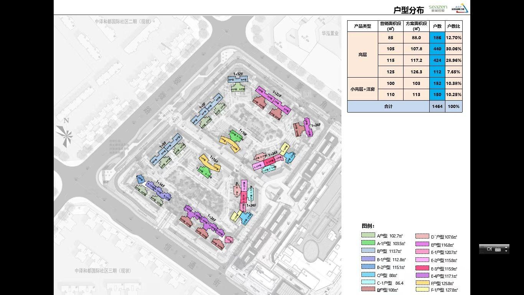524x295 pixels.
Task: Click the 28.96% ratio cell
Action: tap(453, 60)
